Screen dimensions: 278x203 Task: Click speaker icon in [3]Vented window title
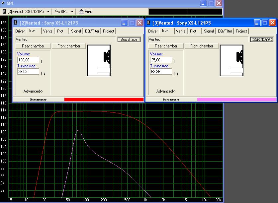click(149, 23)
